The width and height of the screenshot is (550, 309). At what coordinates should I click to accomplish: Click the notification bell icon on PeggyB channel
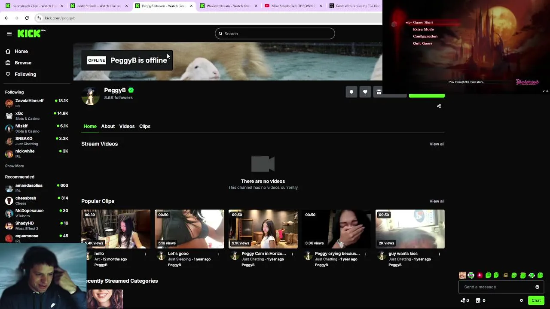(x=351, y=92)
